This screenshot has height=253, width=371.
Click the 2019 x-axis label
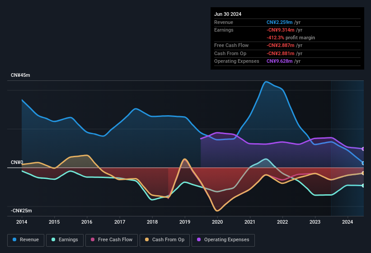[185, 222]
